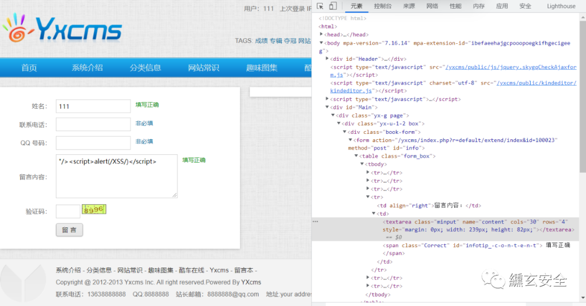Click the Yxcms logo
Image resolution: width=586 pixels, height=306 pixels.
click(x=62, y=28)
